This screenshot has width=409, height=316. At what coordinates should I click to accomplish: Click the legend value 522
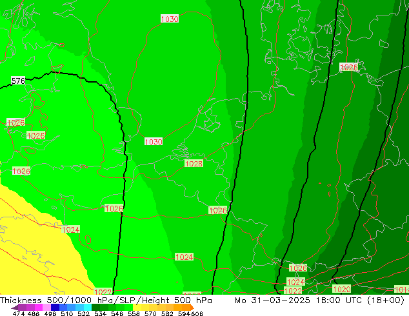(83, 313)
